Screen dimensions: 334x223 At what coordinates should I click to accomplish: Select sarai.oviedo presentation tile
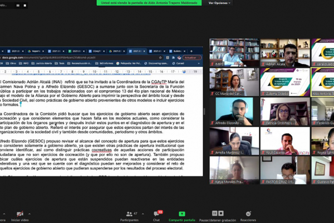tap(322, 52)
